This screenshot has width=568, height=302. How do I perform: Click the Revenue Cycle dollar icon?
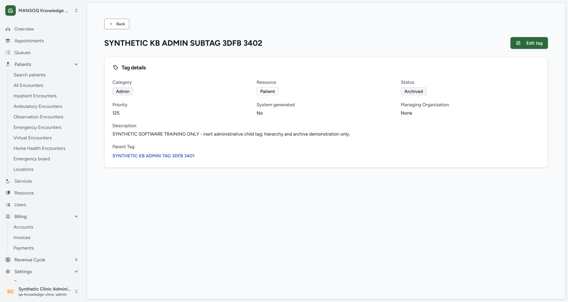pos(8,260)
